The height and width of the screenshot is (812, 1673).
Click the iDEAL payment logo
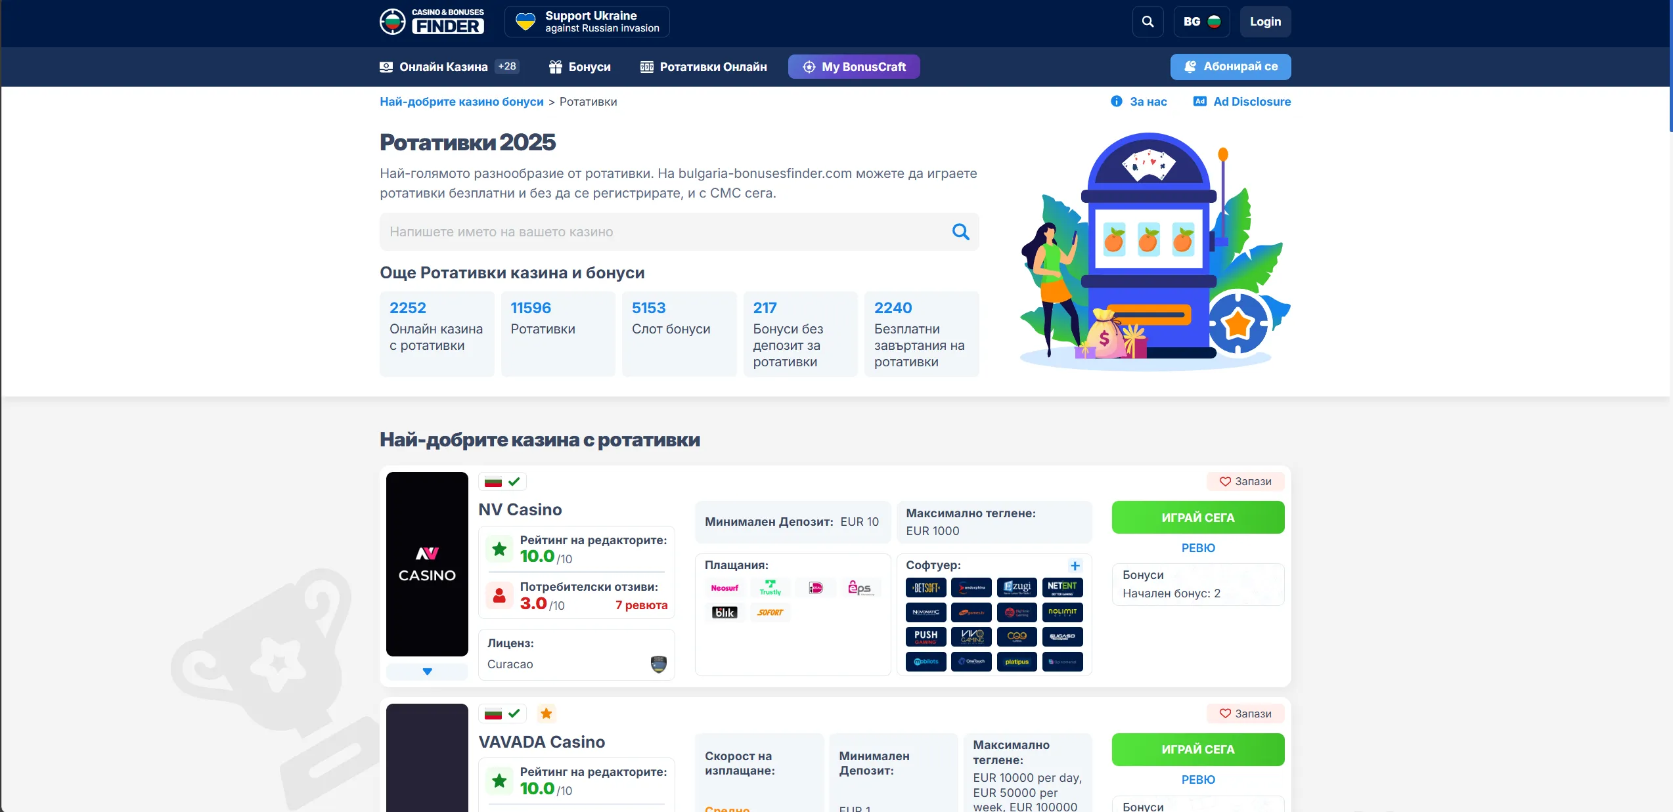click(x=816, y=588)
